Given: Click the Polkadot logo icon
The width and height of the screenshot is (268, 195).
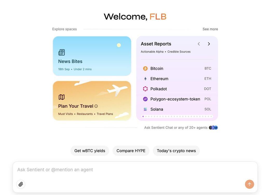Looking at the screenshot, I should click(x=145, y=89).
